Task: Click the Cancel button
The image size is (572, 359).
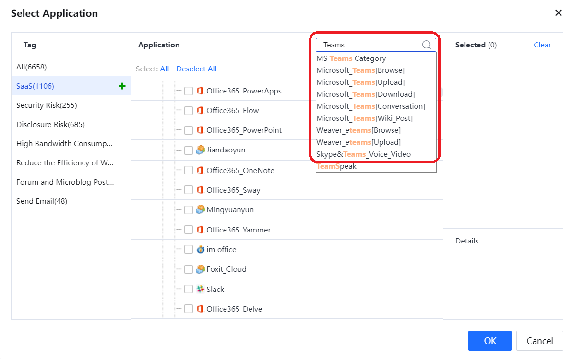Action: click(540, 341)
